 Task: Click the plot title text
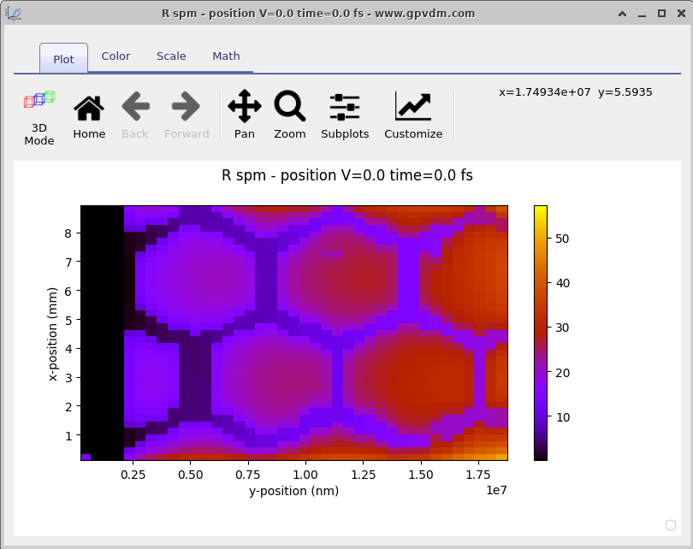(346, 175)
